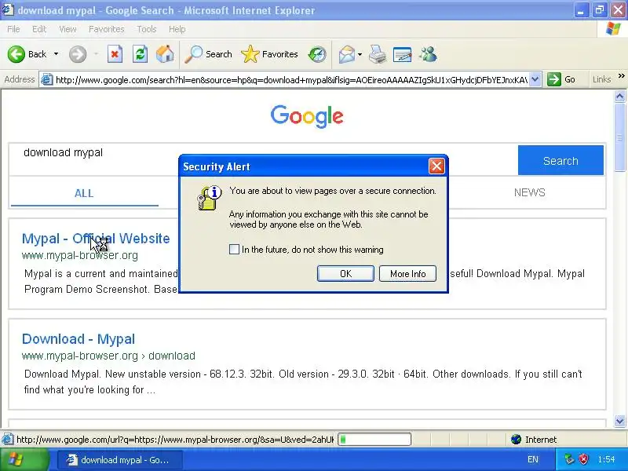This screenshot has width=628, height=471.
Task: Expand the Mail dropdown arrow
Action: coord(360,54)
